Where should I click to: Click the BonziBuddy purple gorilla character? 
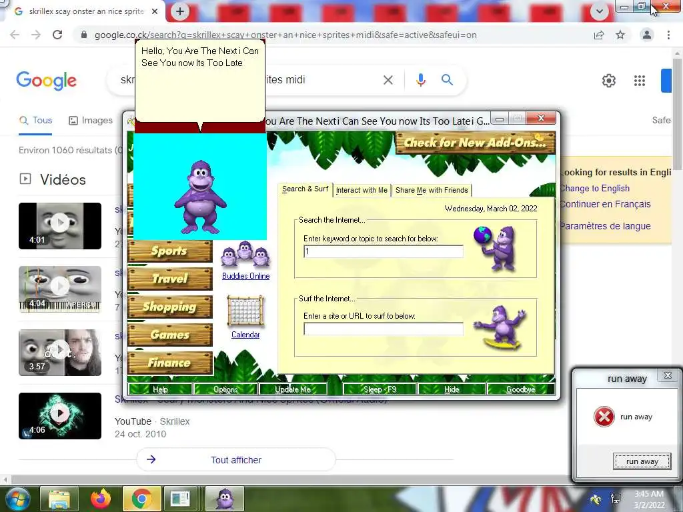[x=200, y=197]
